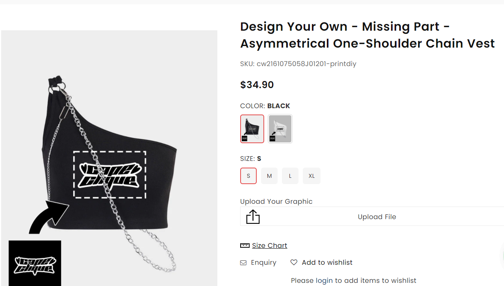Click Add to wishlist text
This screenshot has width=504, height=286.
pos(327,262)
